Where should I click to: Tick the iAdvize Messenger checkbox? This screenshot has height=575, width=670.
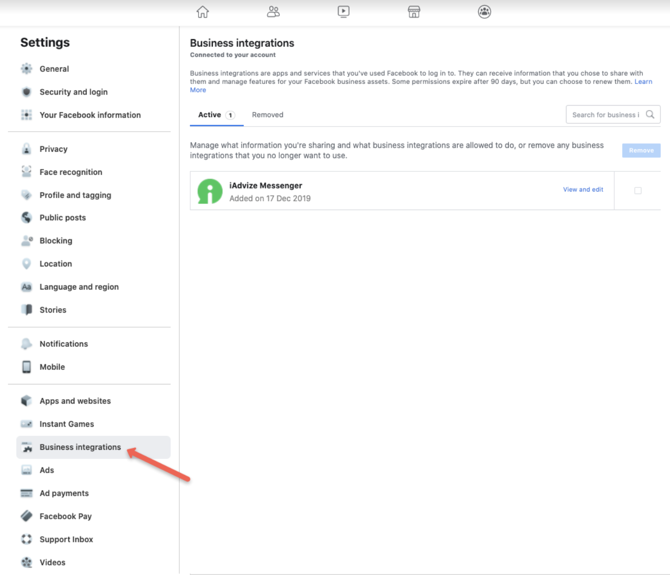(x=638, y=190)
